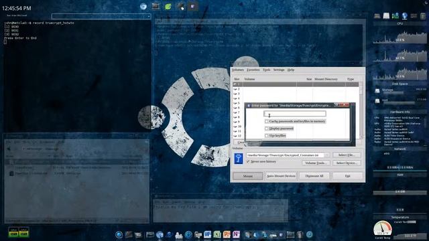Click the volume path text field

[286, 155]
